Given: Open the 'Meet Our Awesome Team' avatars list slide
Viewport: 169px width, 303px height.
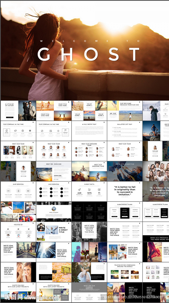Looking at the screenshot, I should [x=89, y=151].
